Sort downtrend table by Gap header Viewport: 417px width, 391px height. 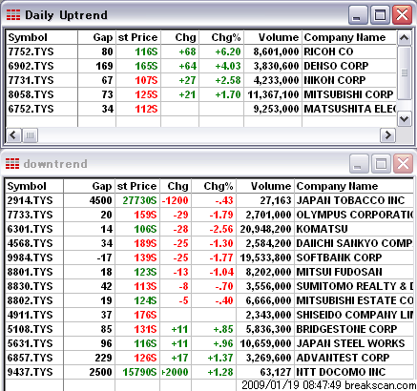[x=90, y=186]
